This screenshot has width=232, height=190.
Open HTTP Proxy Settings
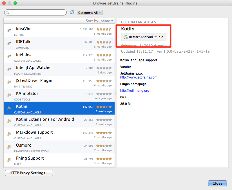pos(29,173)
